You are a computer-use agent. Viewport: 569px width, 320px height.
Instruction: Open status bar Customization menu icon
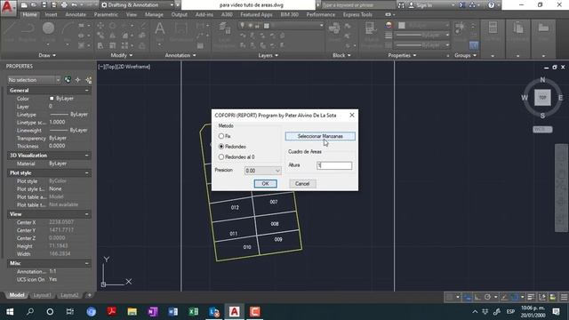tap(564, 297)
